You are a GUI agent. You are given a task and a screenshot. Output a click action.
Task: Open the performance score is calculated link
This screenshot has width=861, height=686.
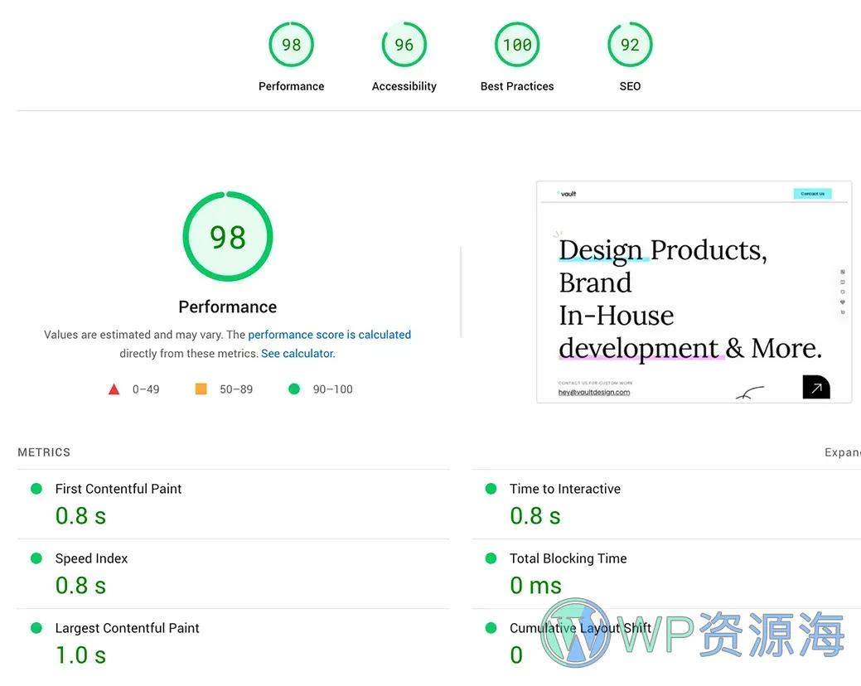(x=329, y=335)
